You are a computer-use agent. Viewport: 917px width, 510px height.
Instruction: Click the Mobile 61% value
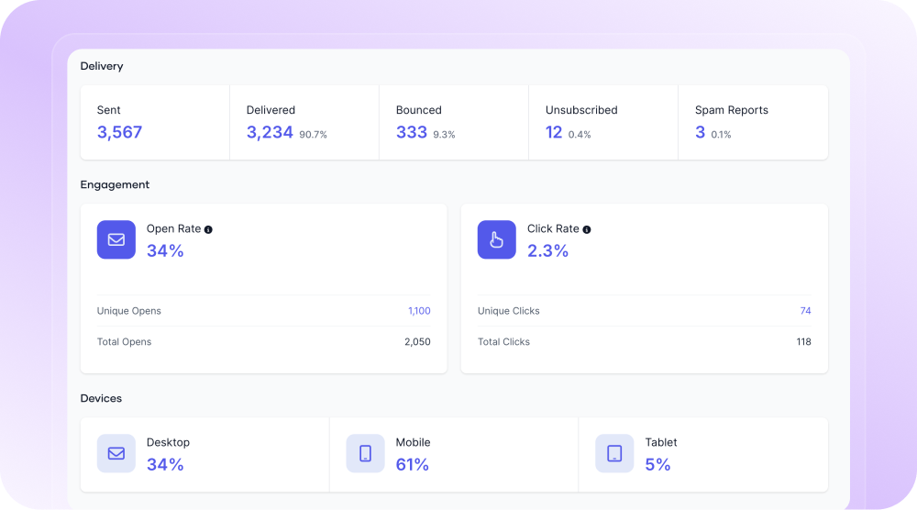(413, 464)
